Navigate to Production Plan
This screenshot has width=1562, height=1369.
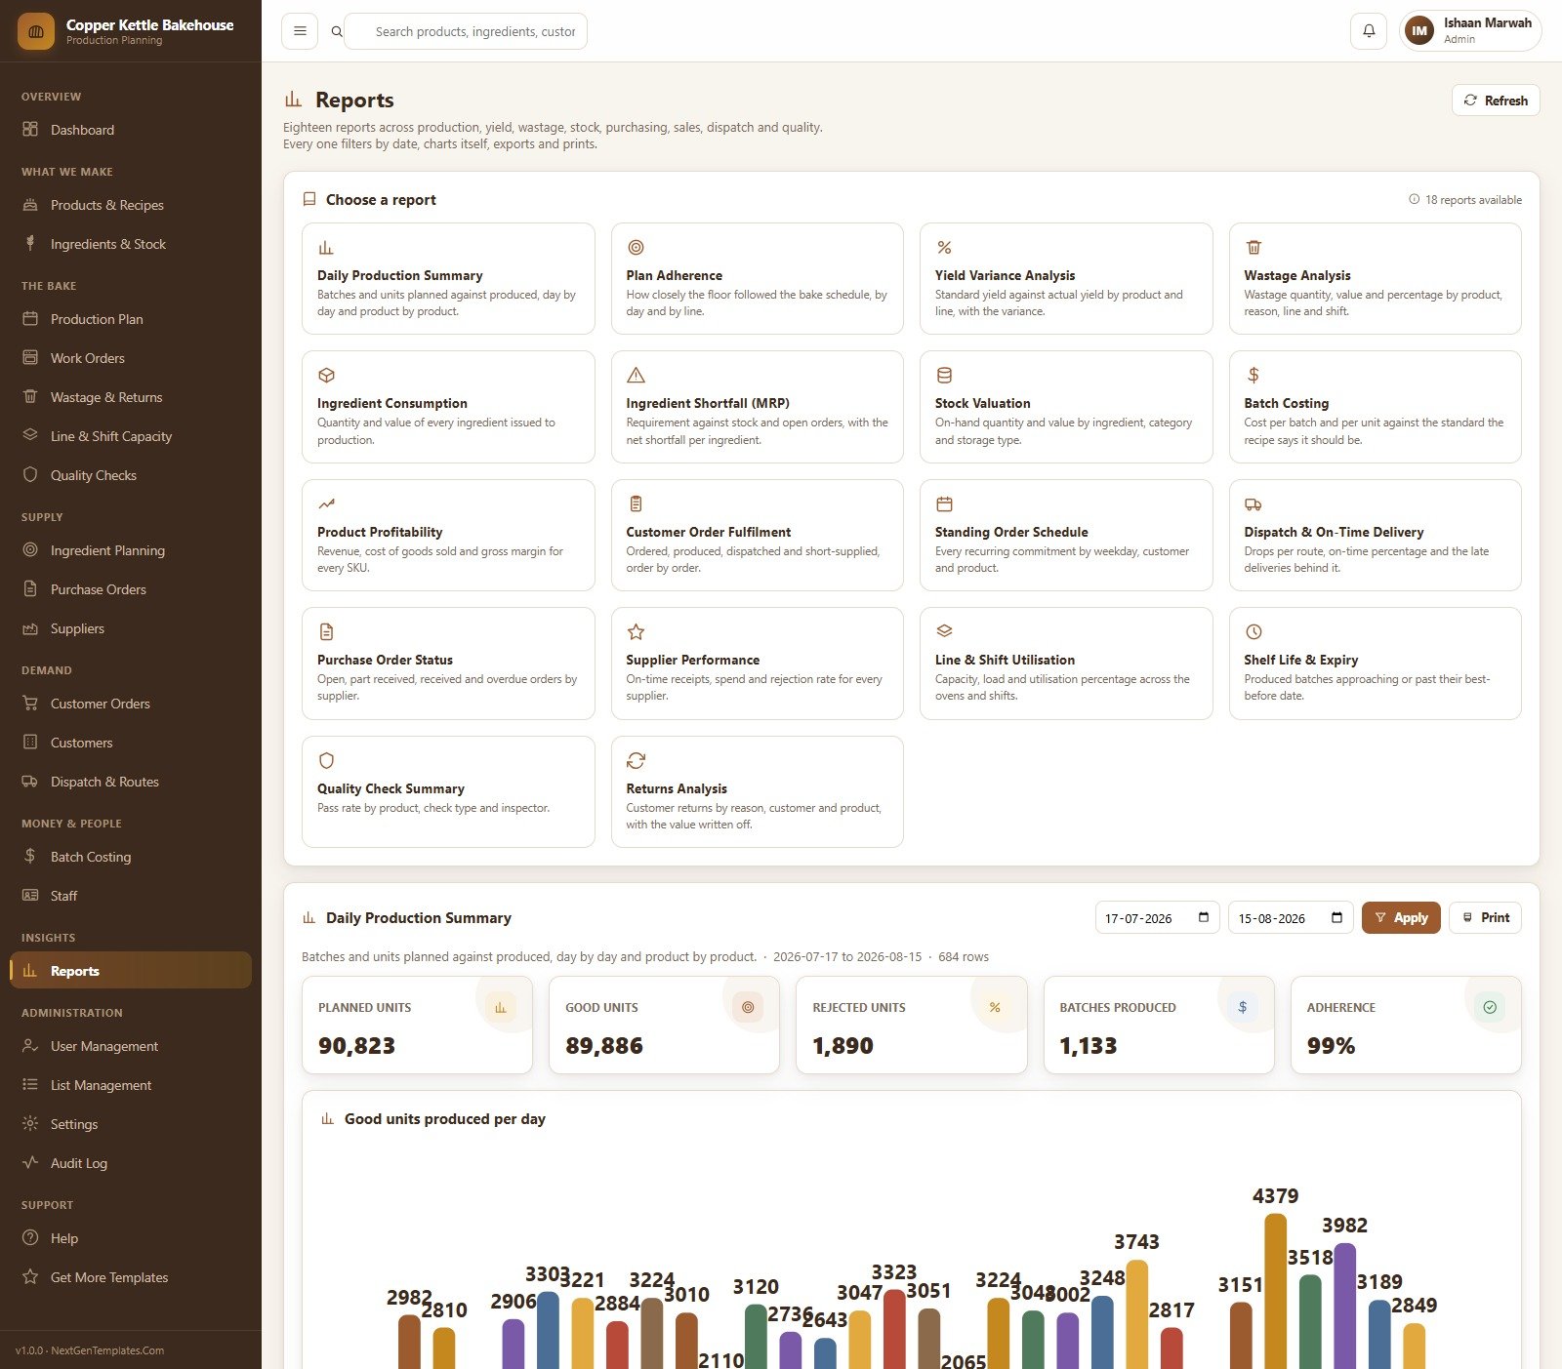[131, 319]
